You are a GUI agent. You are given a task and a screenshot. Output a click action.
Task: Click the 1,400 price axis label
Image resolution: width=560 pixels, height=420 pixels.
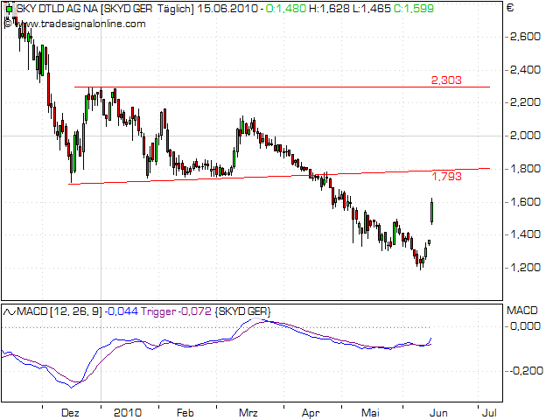pyautogui.click(x=525, y=234)
